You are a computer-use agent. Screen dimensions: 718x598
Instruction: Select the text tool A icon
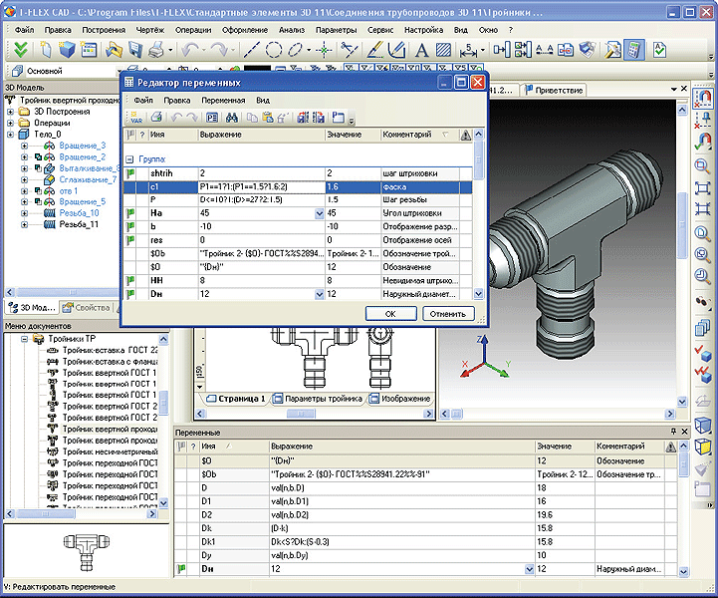click(421, 50)
